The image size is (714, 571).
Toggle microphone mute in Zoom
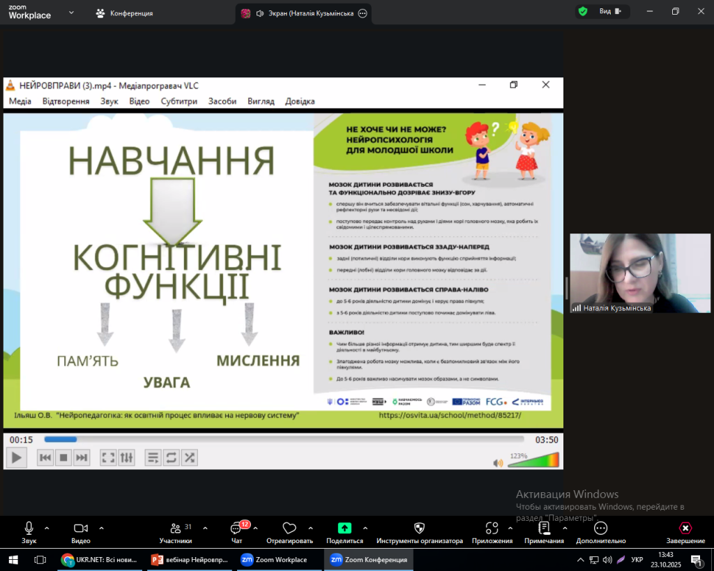pyautogui.click(x=29, y=528)
